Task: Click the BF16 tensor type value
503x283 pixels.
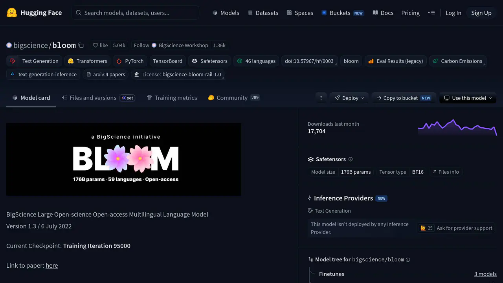Action: tap(418, 172)
